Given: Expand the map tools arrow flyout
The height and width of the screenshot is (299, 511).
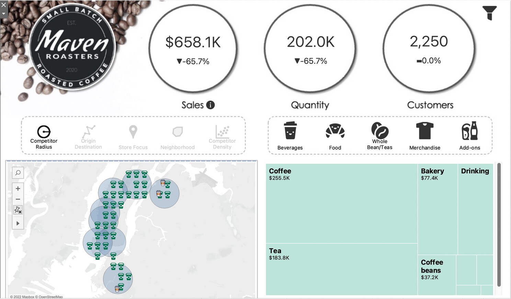Looking at the screenshot, I should point(18,223).
